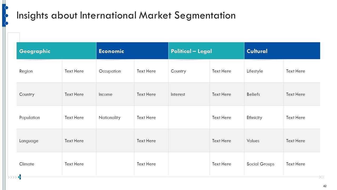337x190 pixels.
Task: Click the end marker icon at bottom right
Action: click(x=321, y=177)
